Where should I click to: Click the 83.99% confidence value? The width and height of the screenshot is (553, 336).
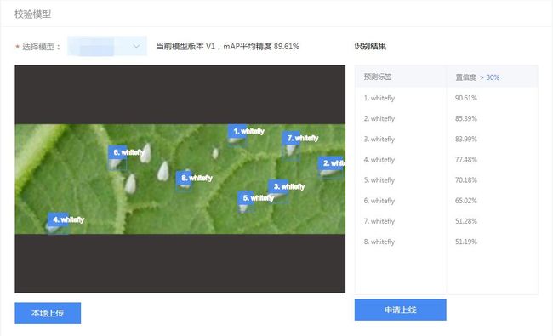click(466, 139)
